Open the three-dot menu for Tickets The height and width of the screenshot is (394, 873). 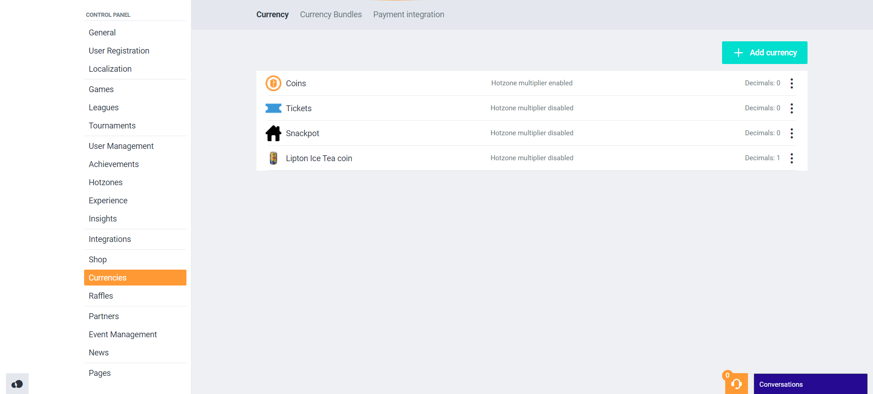tap(792, 108)
